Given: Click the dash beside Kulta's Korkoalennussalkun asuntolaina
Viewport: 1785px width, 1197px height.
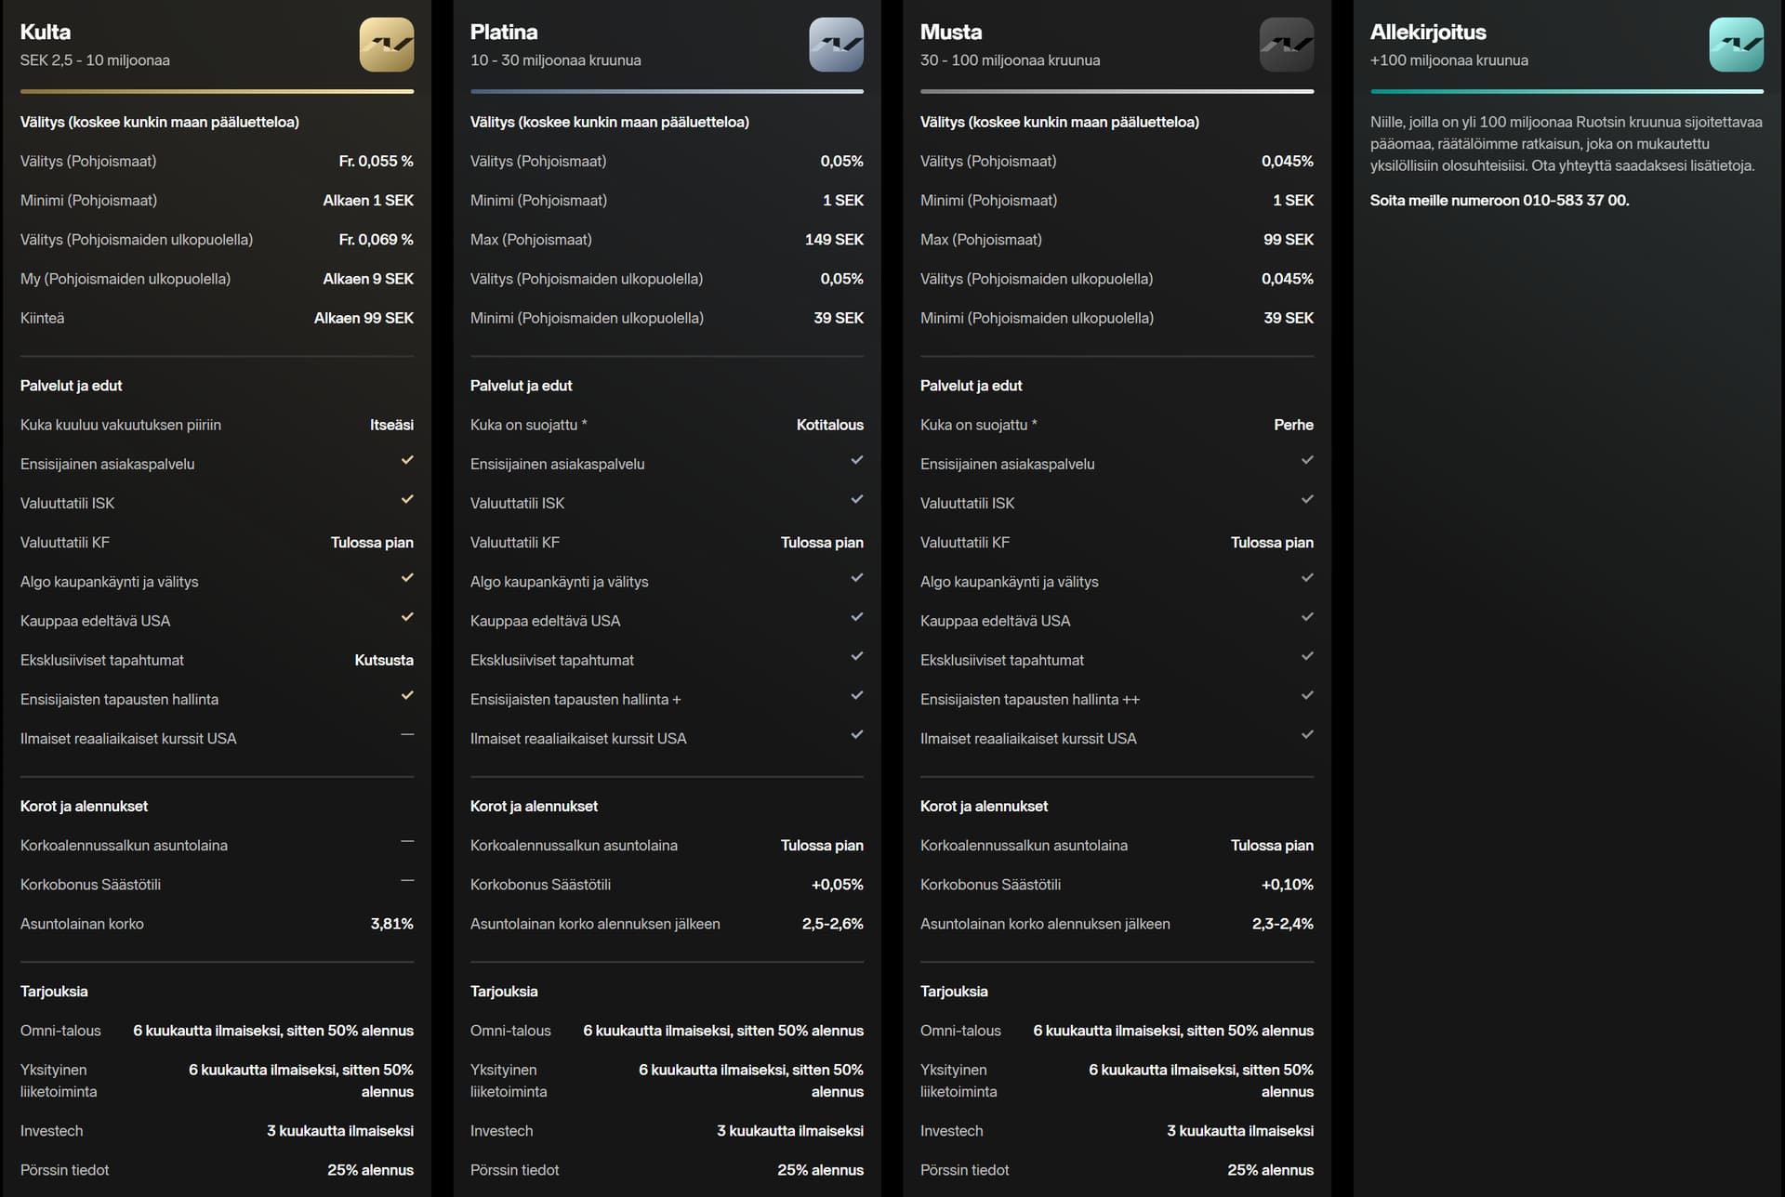Looking at the screenshot, I should point(407,841).
